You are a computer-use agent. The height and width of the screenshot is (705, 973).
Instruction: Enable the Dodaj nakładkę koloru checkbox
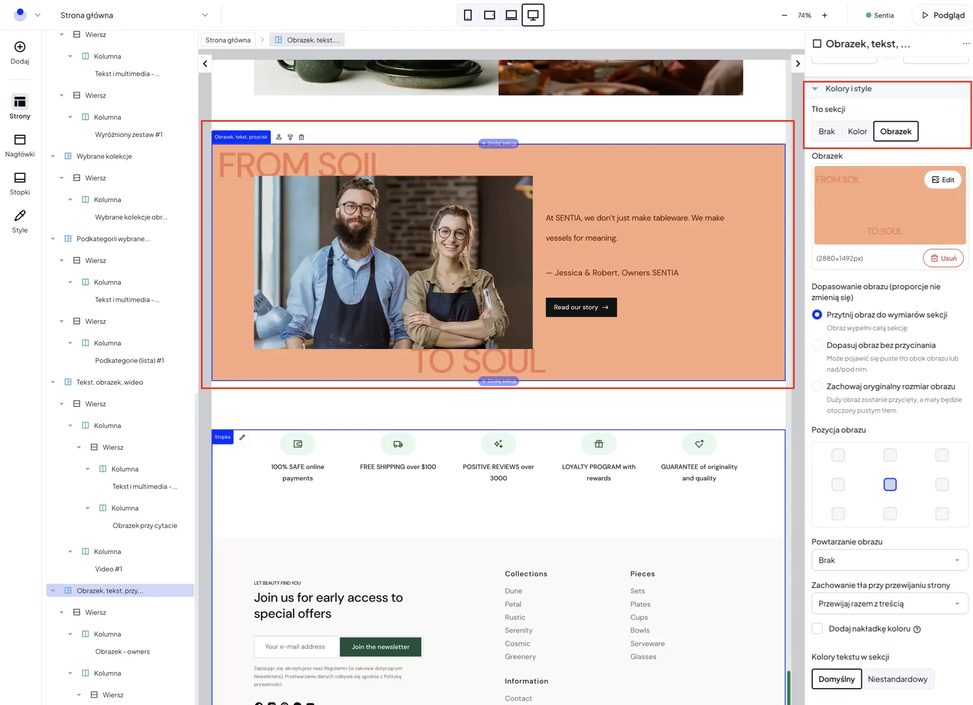(817, 629)
